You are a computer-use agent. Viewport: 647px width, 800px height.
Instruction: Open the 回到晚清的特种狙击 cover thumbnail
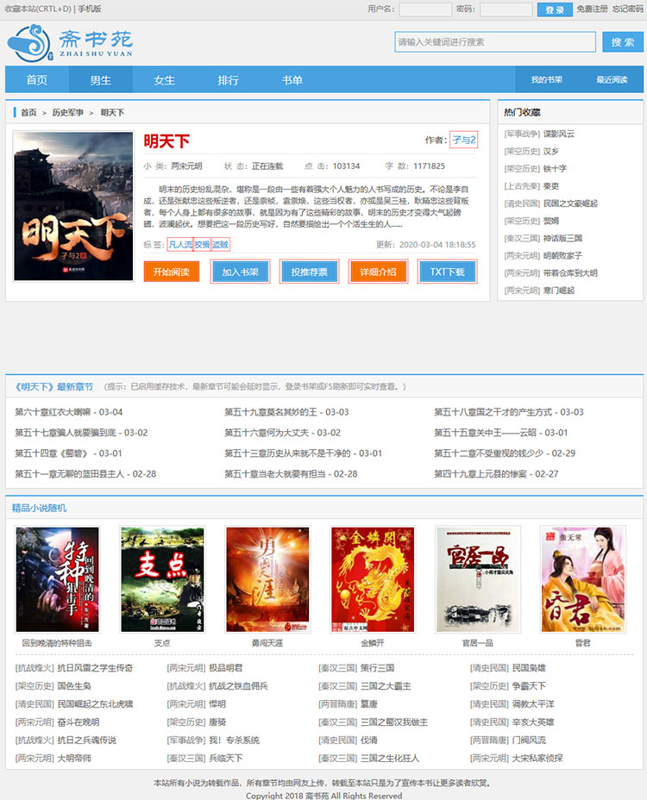click(57, 579)
